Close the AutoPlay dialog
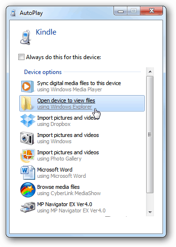 [151, 11]
